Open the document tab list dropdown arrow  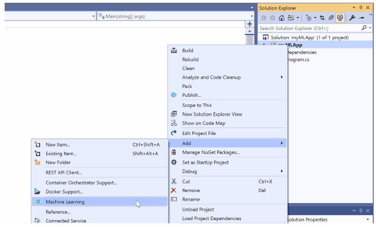(251, 7)
